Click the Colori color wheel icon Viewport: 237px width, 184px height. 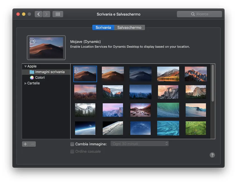tap(32, 77)
